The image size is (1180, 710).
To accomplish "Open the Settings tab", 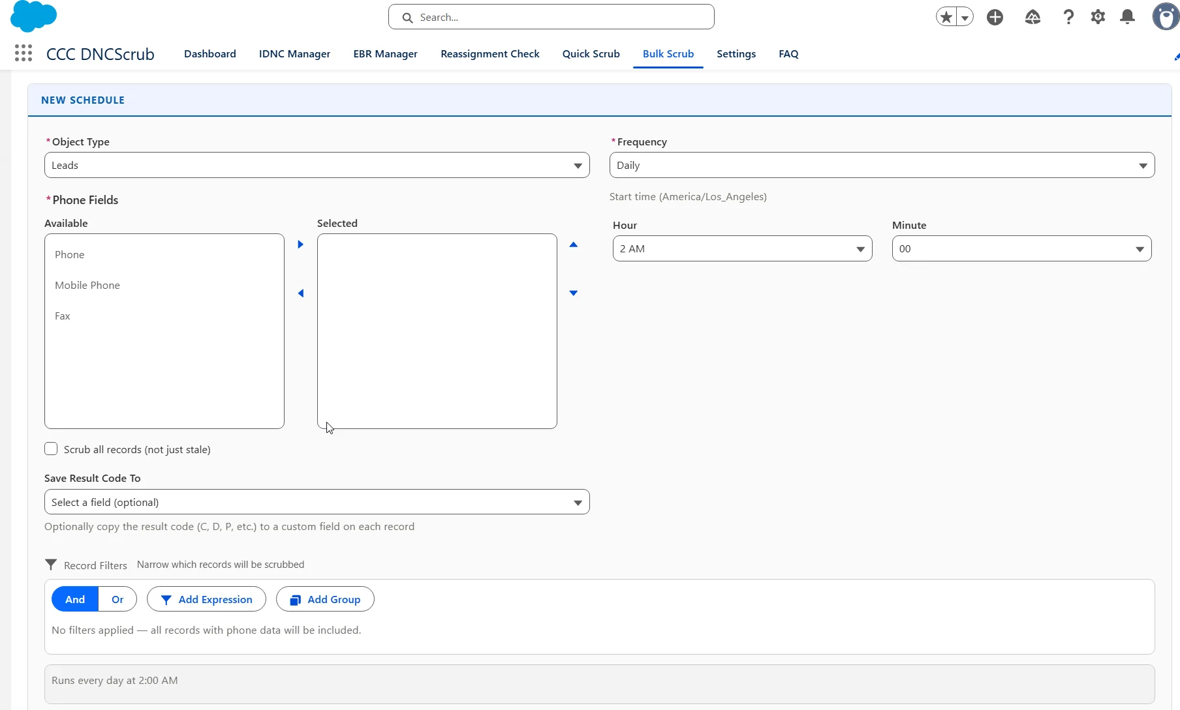I will point(736,53).
